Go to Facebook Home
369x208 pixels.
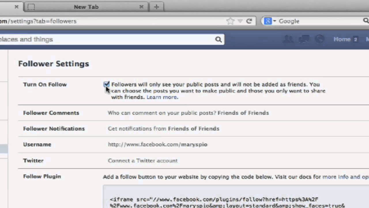click(342, 39)
